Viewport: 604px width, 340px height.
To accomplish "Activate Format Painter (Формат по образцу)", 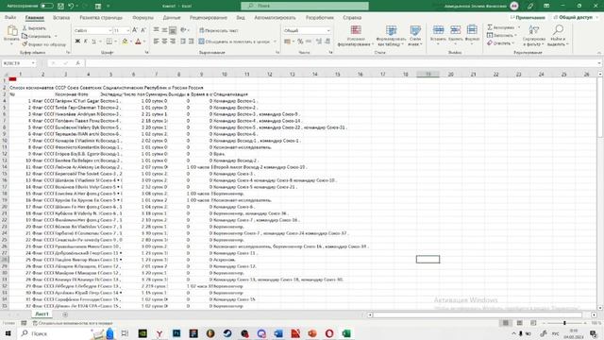I will tap(43, 44).
